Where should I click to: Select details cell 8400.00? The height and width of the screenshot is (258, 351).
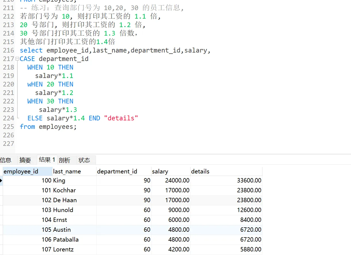(226, 220)
